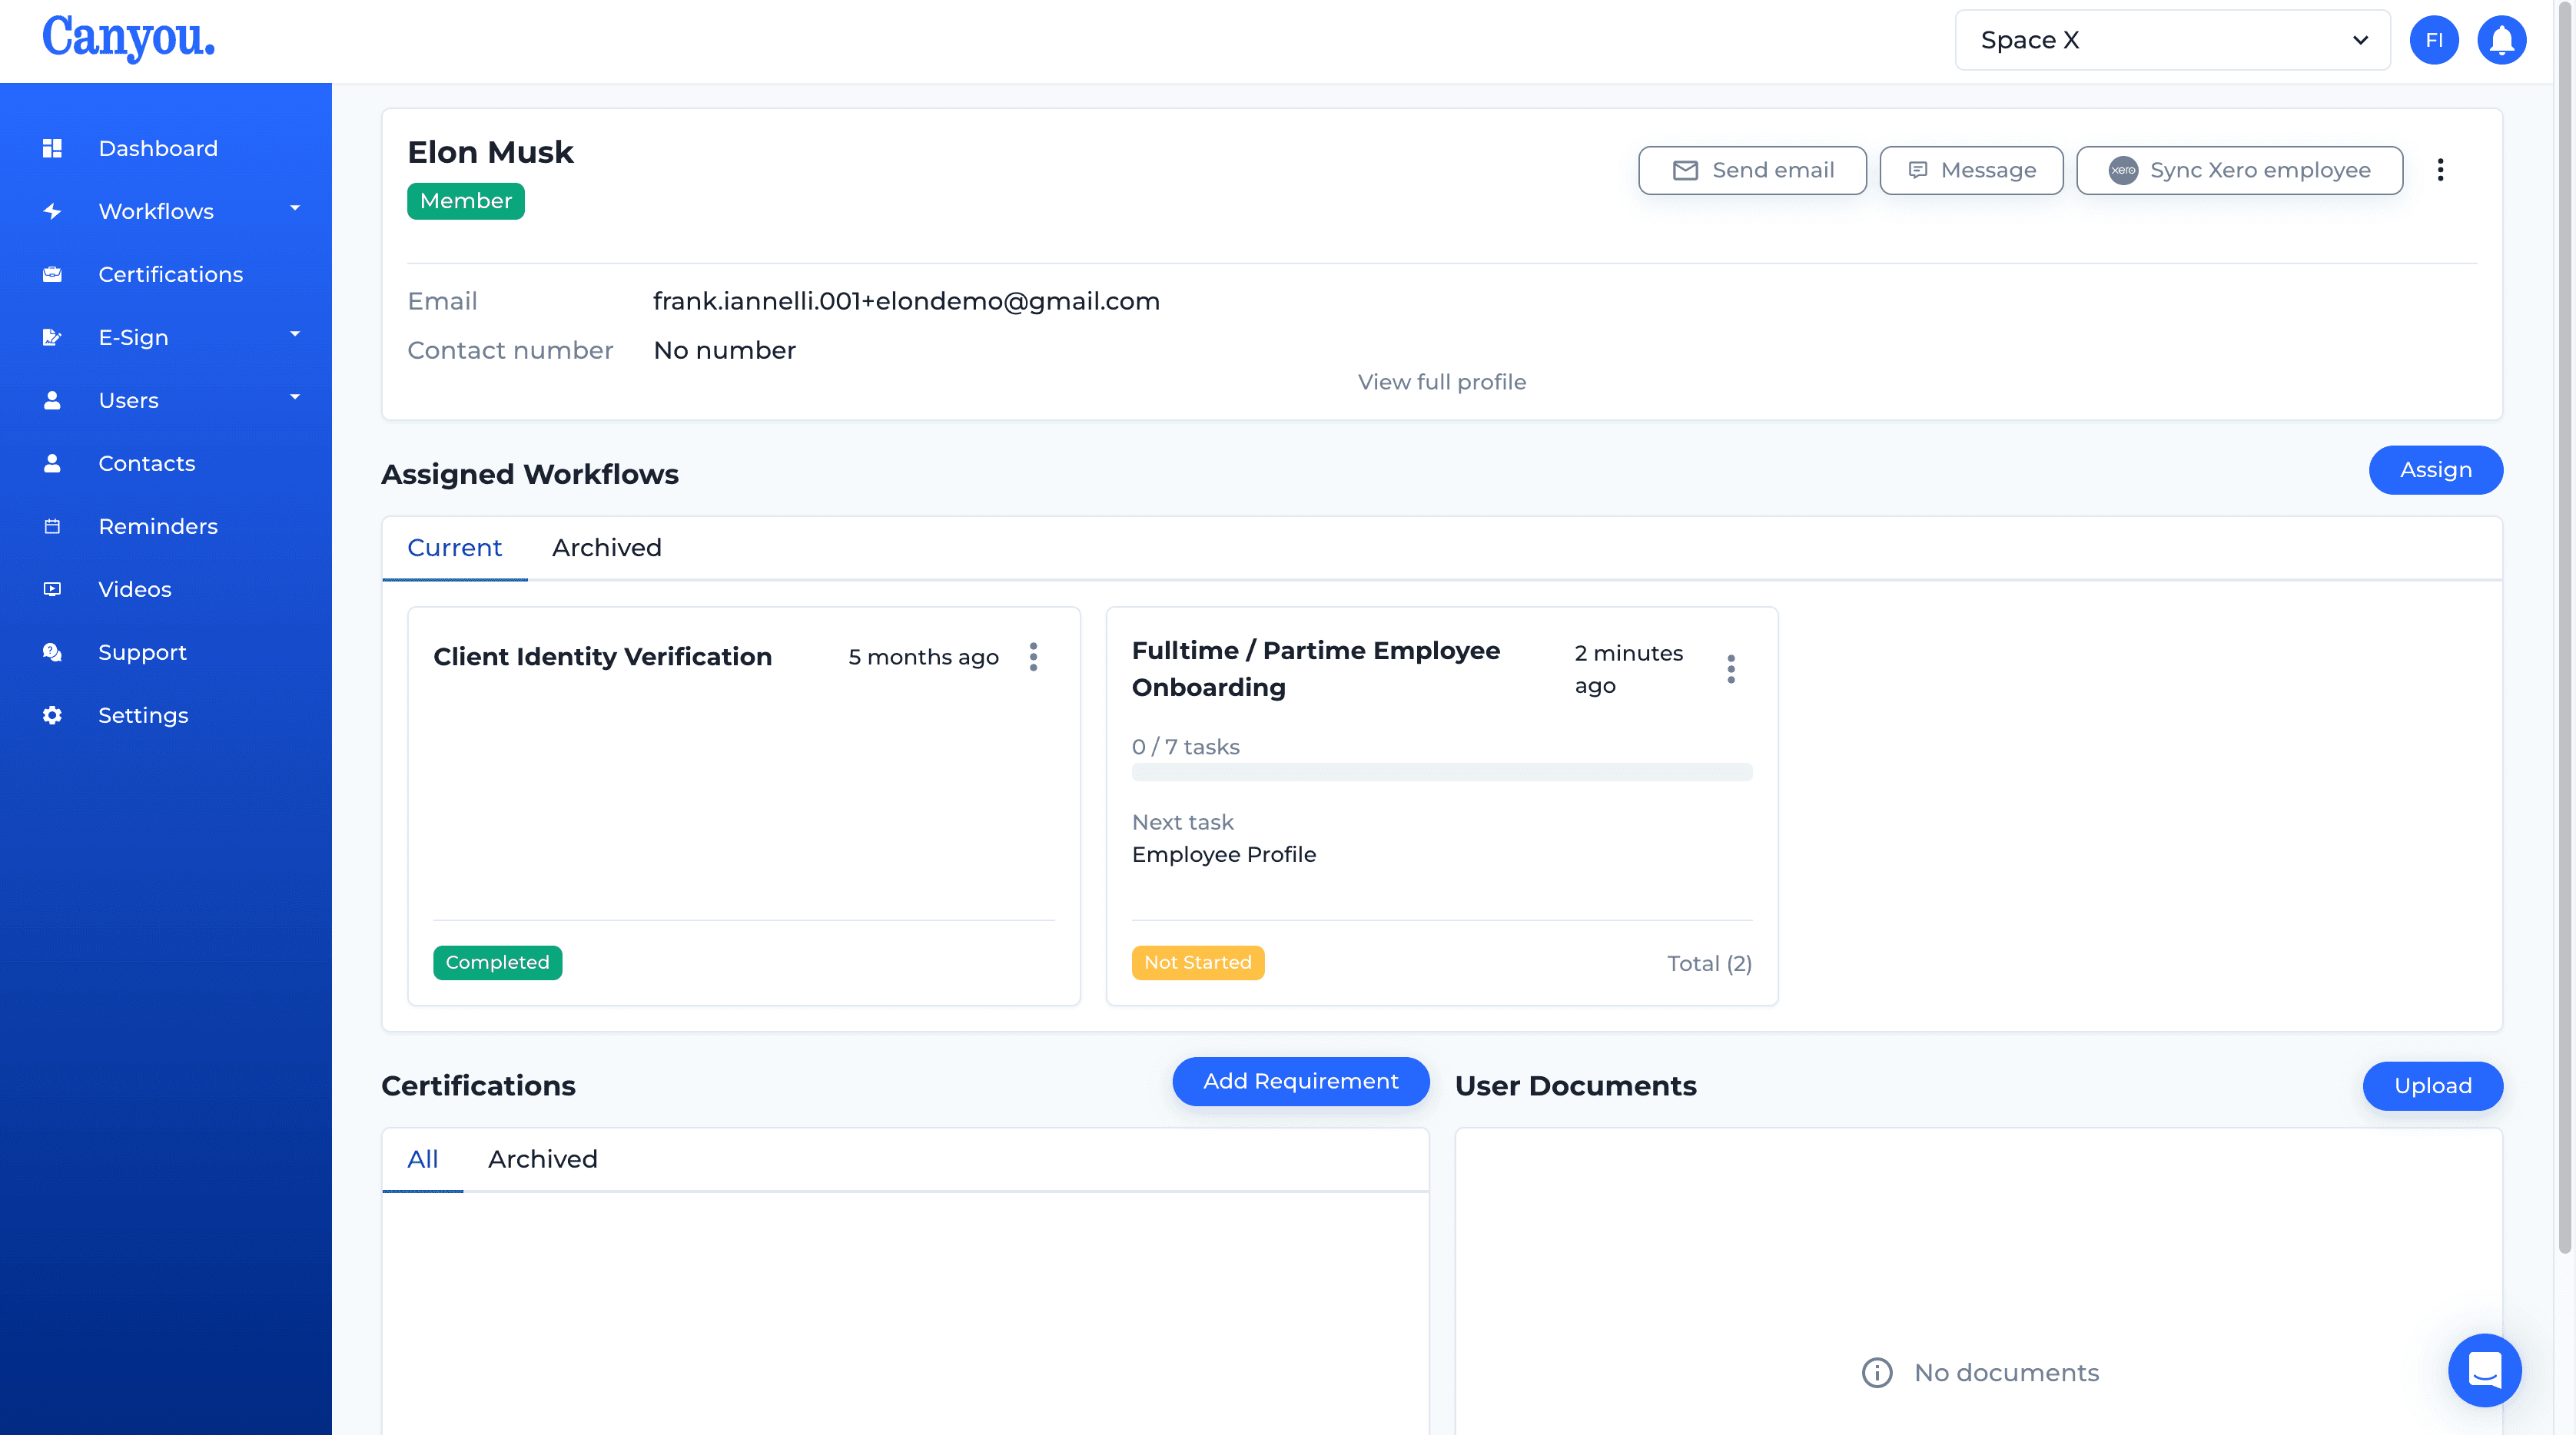Click the Not Started status badge
The image size is (2576, 1435).
pyautogui.click(x=1197, y=963)
